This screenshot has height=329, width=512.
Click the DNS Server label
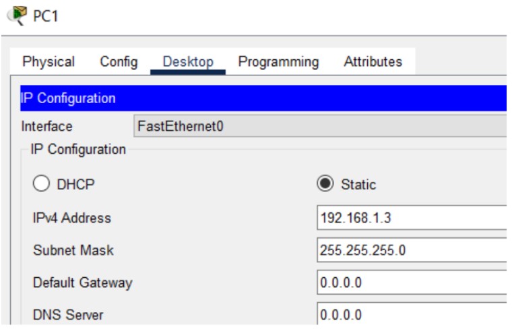click(68, 315)
